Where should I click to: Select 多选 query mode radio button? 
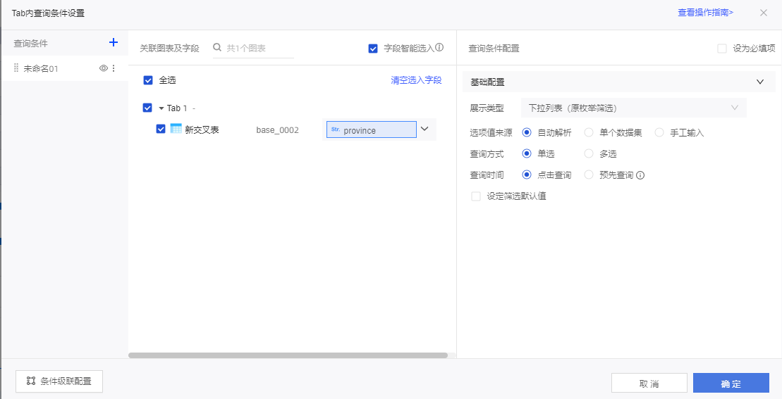(x=589, y=153)
